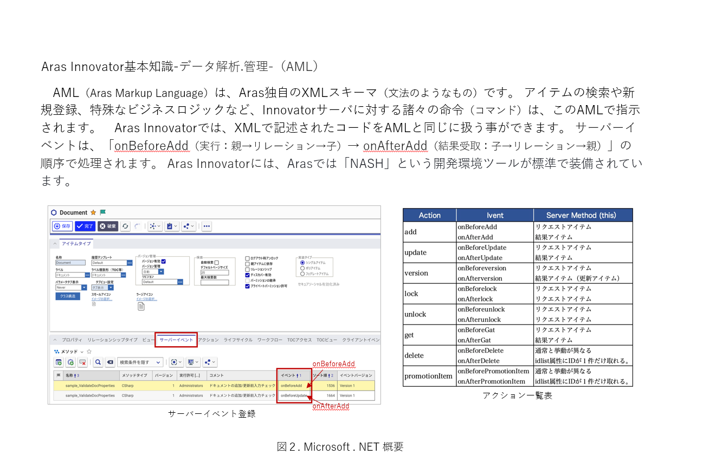Click the green flag icon by Document

(x=102, y=212)
